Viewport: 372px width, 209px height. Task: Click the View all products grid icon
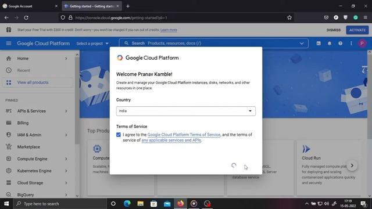click(x=9, y=82)
